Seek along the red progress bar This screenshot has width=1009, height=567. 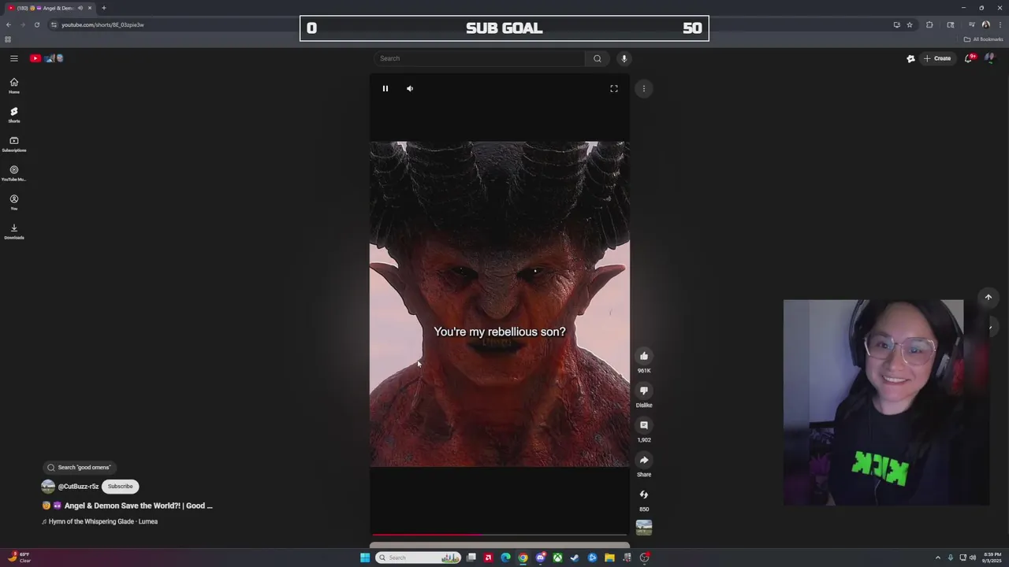pos(500,535)
